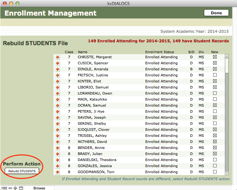Click the Rebuild STUDENTS button

[x=22, y=171]
